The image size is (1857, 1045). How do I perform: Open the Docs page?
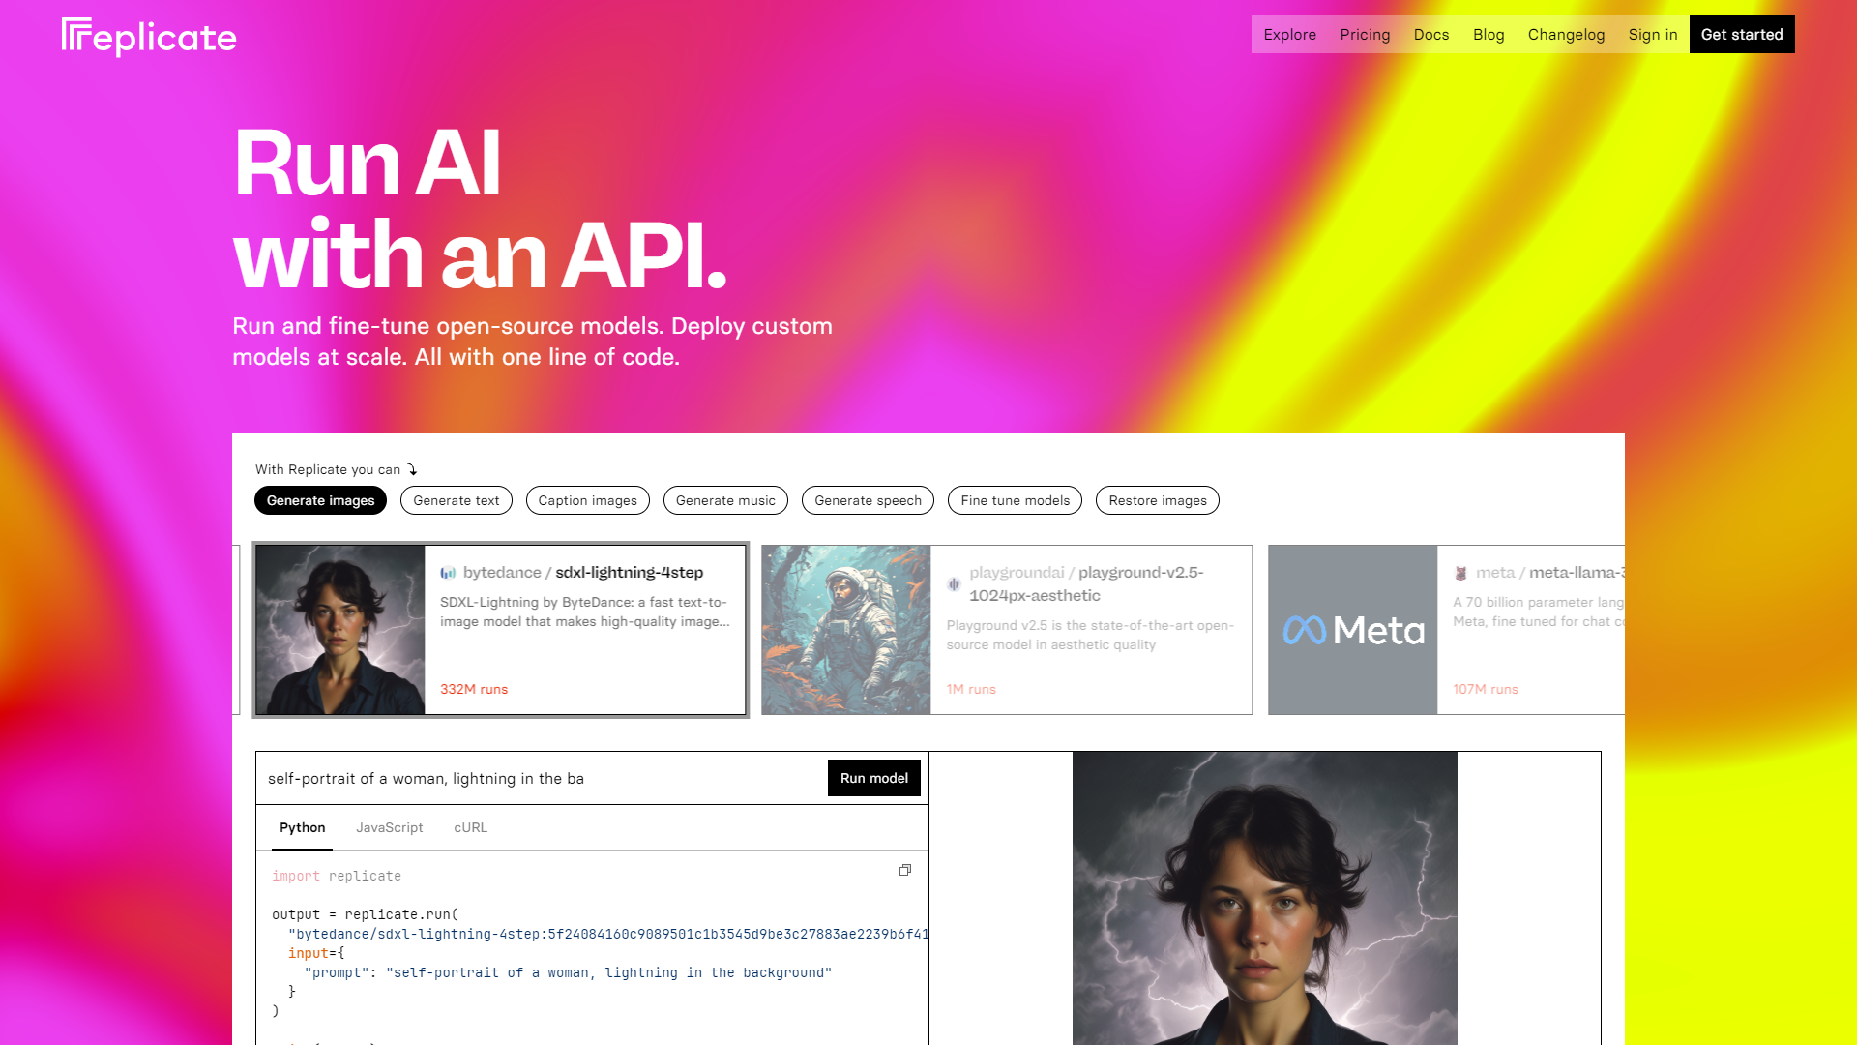pyautogui.click(x=1431, y=34)
